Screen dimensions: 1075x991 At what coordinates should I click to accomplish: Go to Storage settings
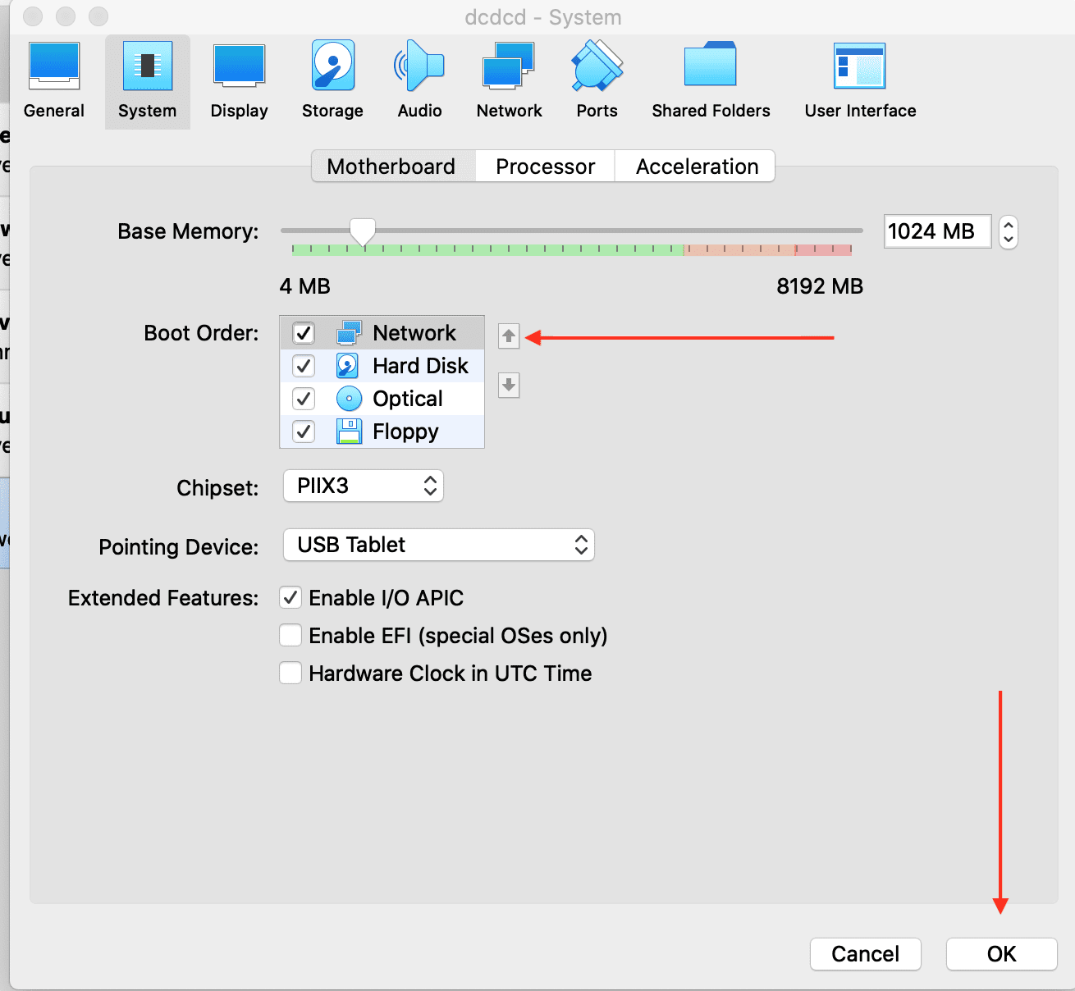pyautogui.click(x=332, y=81)
